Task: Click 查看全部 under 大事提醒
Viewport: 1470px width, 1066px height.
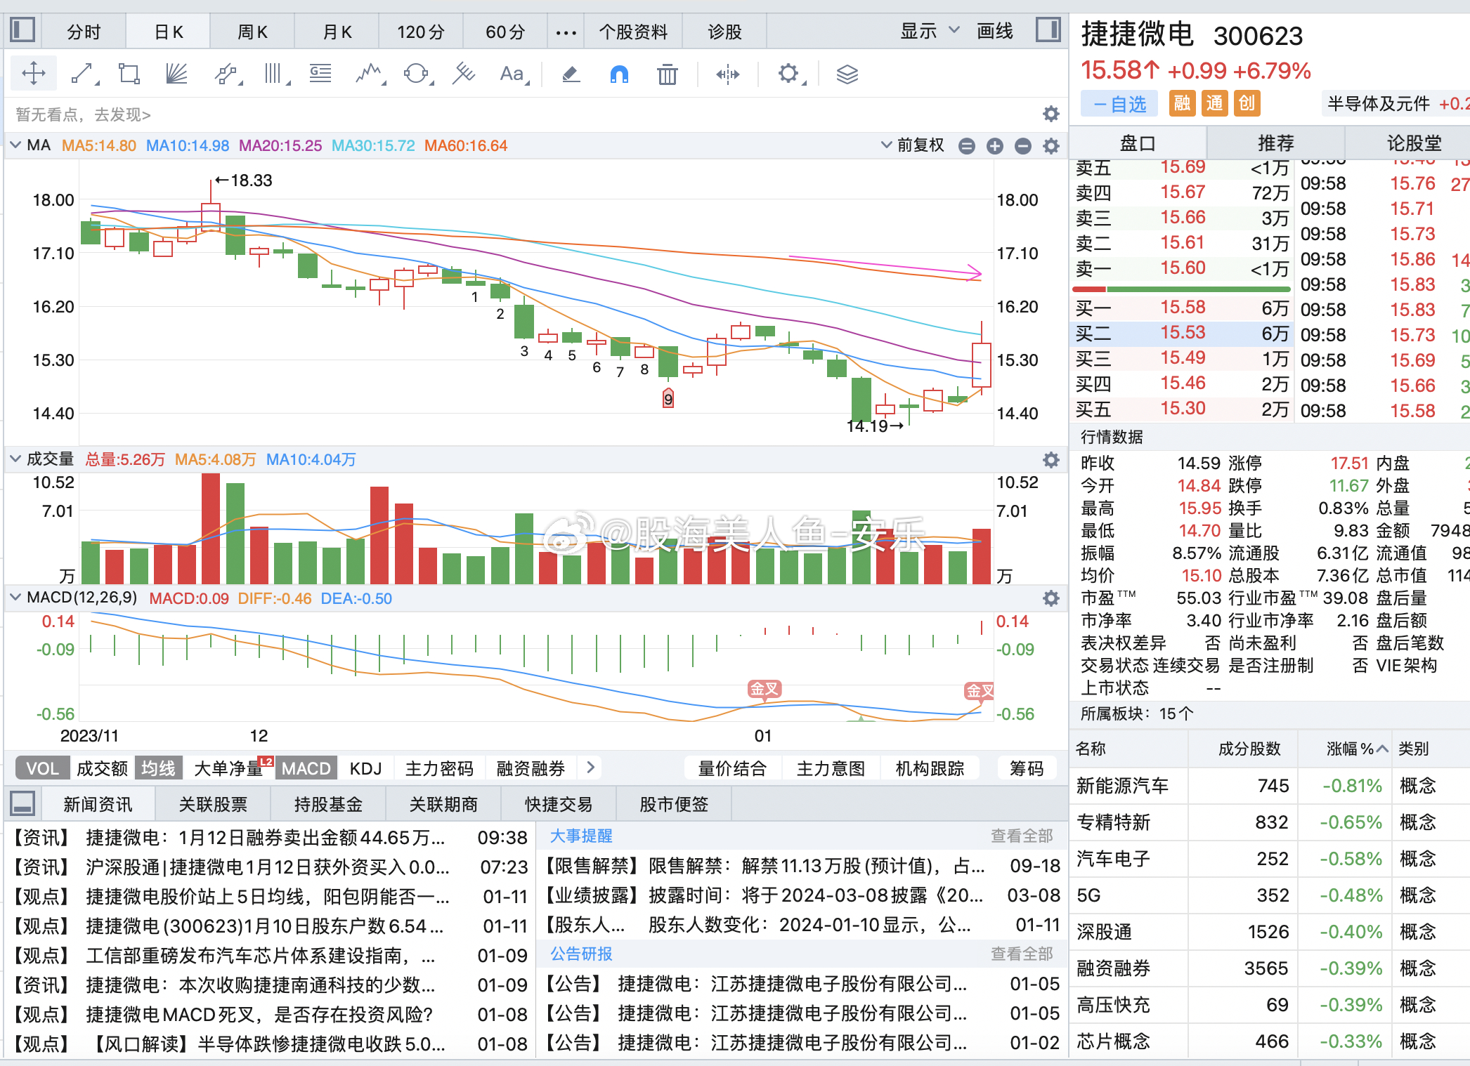Action: click(1022, 836)
